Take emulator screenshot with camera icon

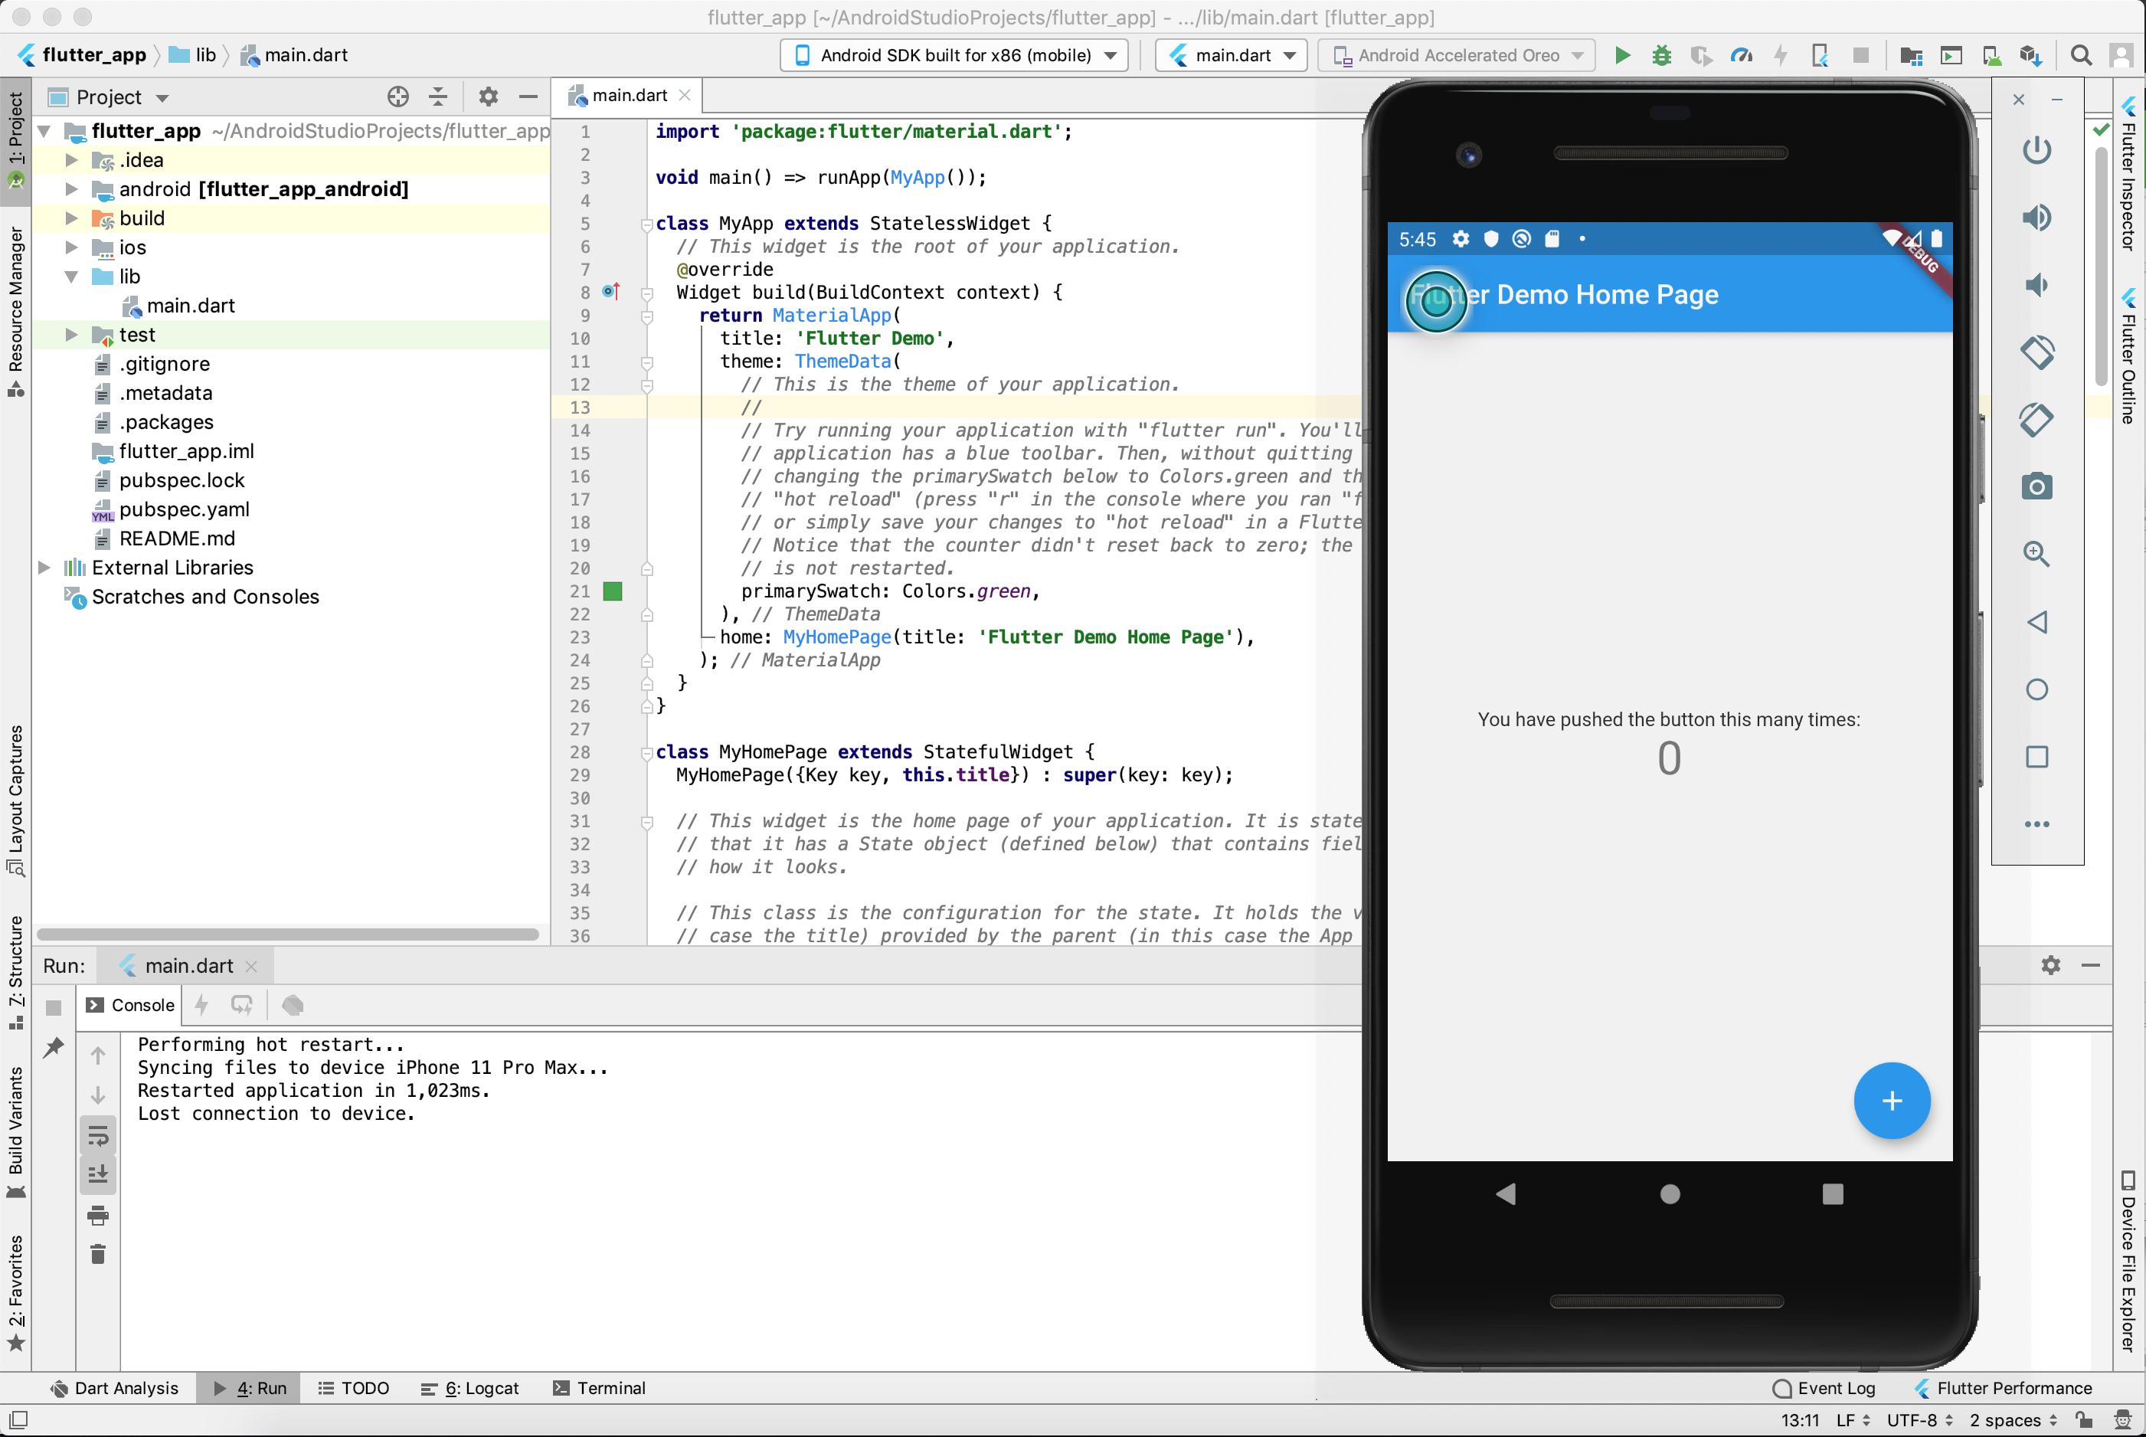[x=2036, y=486]
